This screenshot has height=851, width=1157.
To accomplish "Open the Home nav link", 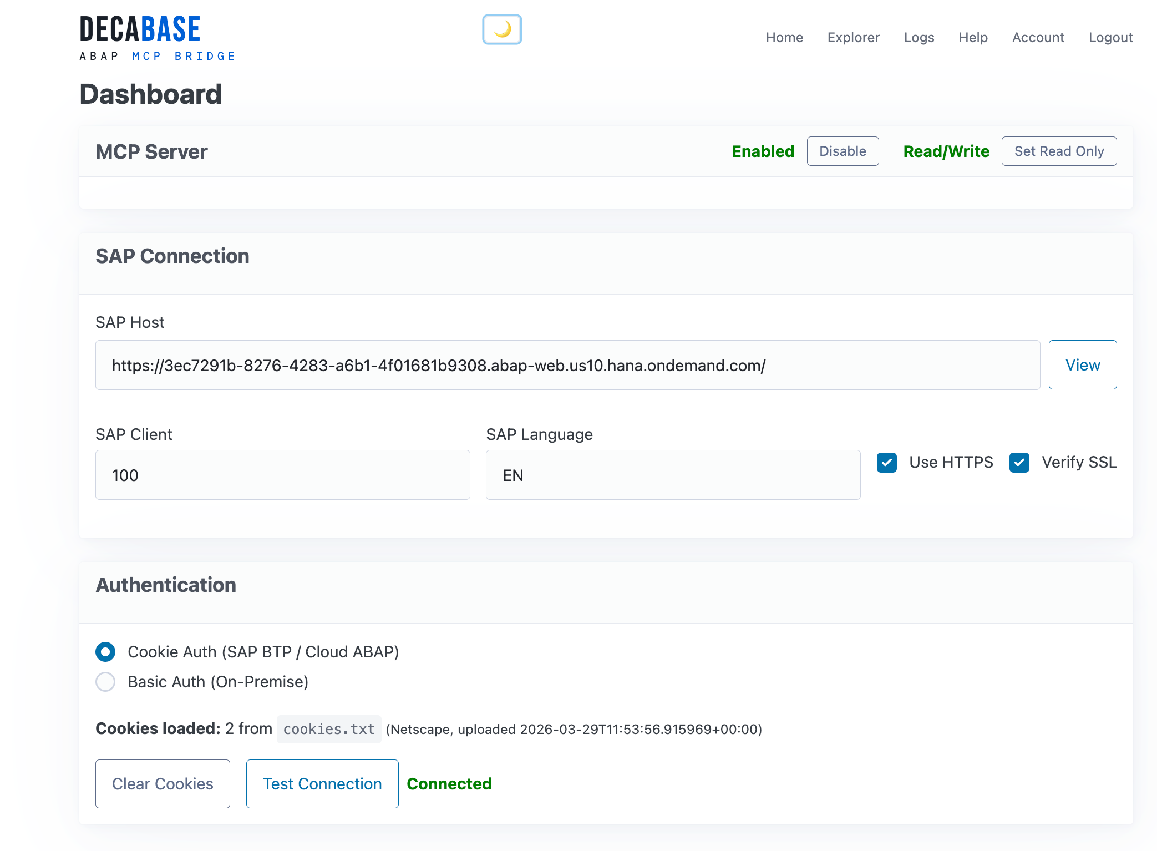I will (784, 37).
